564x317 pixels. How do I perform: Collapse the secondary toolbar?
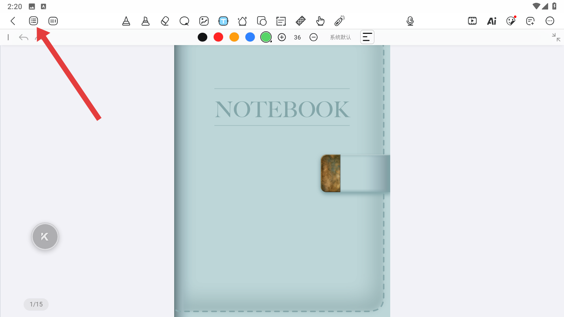(x=556, y=37)
